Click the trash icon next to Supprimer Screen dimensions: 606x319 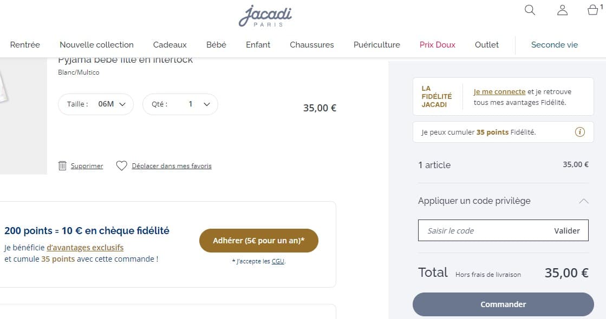click(x=63, y=165)
